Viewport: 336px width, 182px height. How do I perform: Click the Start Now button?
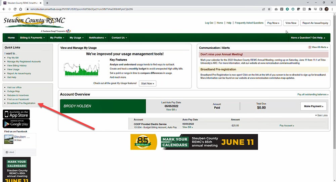pyautogui.click(x=148, y=84)
